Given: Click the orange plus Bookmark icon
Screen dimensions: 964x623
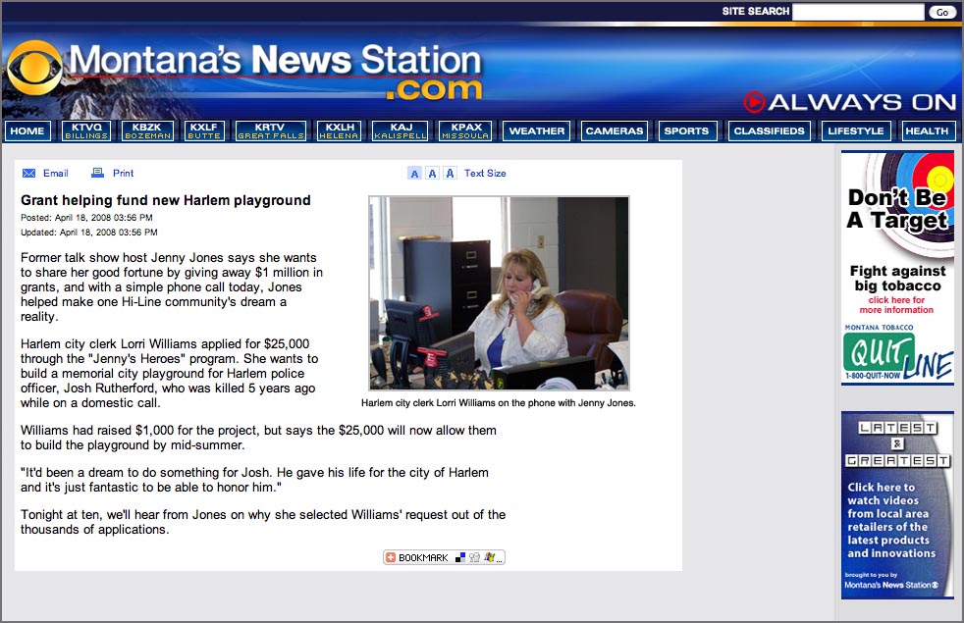Looking at the screenshot, I should 391,557.
